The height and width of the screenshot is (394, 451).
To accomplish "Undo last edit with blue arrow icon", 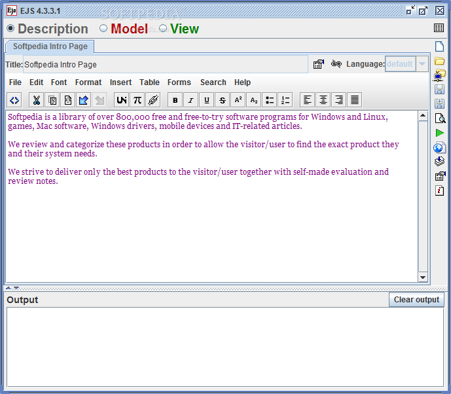I will coord(84,100).
